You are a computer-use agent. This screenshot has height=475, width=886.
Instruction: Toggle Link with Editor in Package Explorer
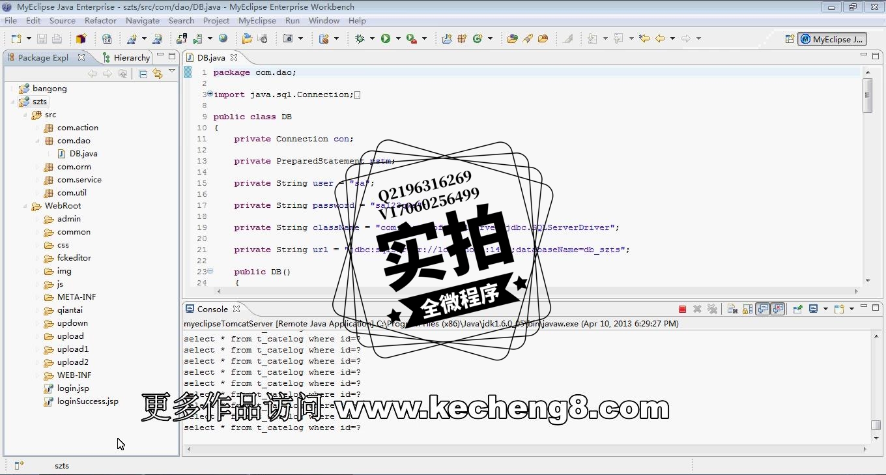[158, 74]
